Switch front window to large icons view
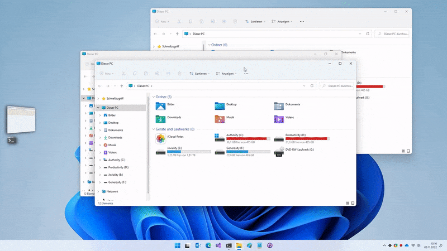The height and width of the screenshot is (251, 447). coord(353,203)
